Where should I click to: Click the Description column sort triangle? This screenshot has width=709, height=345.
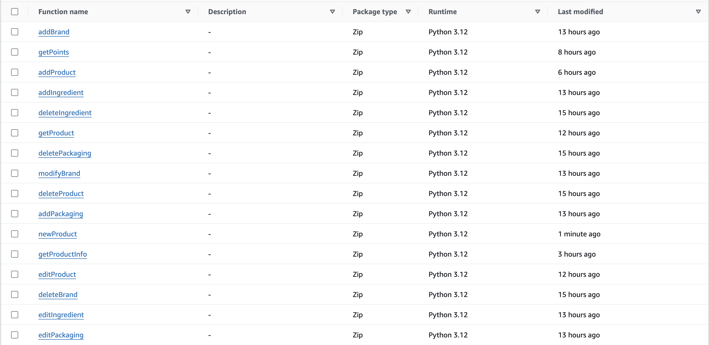[x=332, y=12]
